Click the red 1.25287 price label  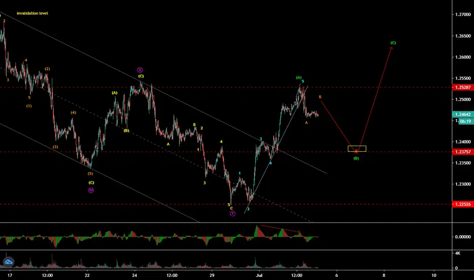(x=463, y=87)
